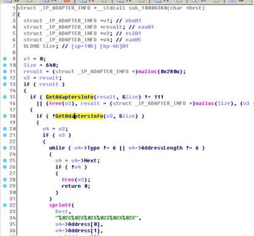Click breakpoint dot beside line 18

[x=5, y=116]
